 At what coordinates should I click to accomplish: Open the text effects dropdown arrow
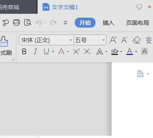[x=106, y=51]
